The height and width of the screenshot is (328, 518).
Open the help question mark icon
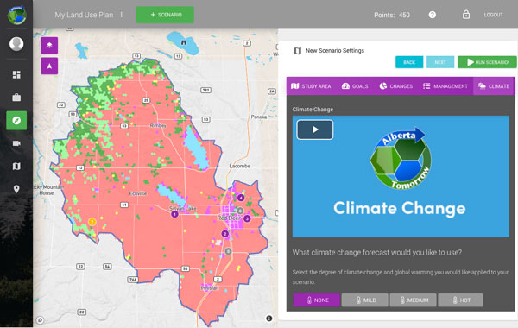433,15
